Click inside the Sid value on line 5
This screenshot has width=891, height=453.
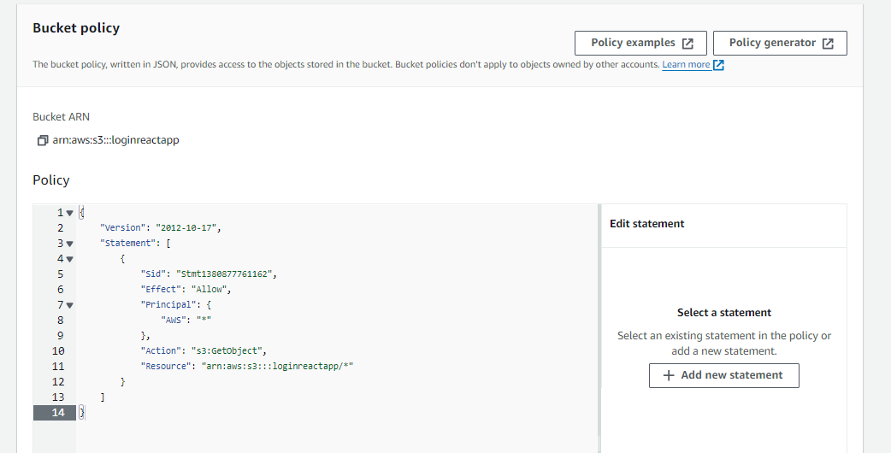227,274
